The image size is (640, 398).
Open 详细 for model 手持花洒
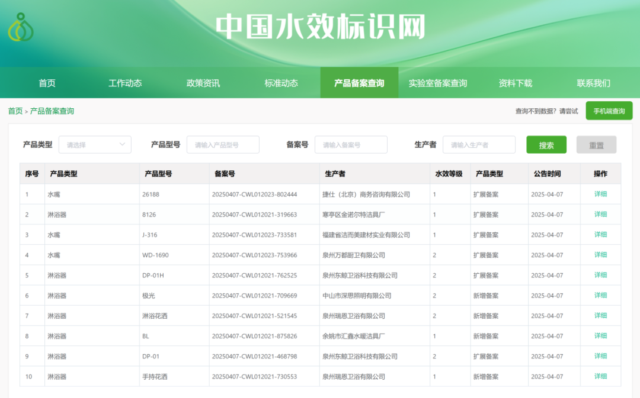(600, 376)
